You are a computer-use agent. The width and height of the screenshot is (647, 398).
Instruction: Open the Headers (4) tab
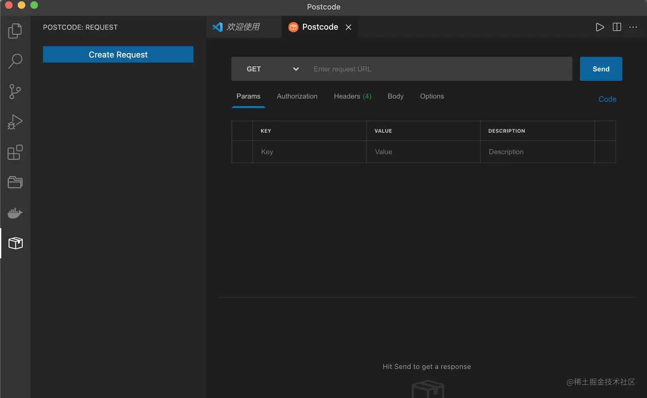[353, 97]
